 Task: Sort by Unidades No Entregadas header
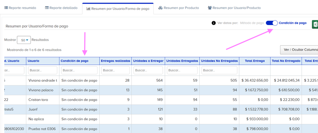coord(220,61)
